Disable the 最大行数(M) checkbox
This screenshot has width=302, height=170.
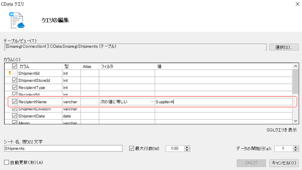[132, 148]
